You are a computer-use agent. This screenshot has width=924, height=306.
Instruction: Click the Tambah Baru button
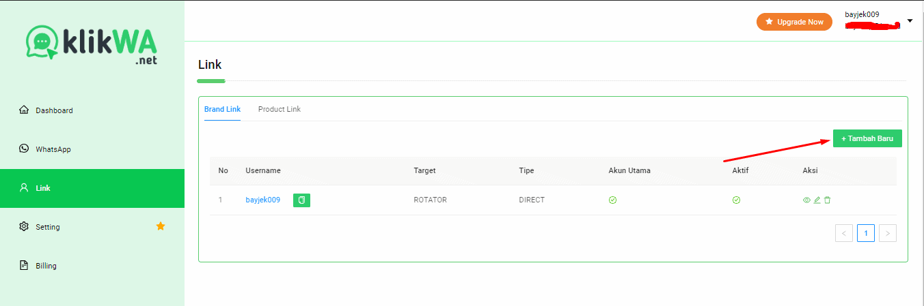pyautogui.click(x=867, y=138)
